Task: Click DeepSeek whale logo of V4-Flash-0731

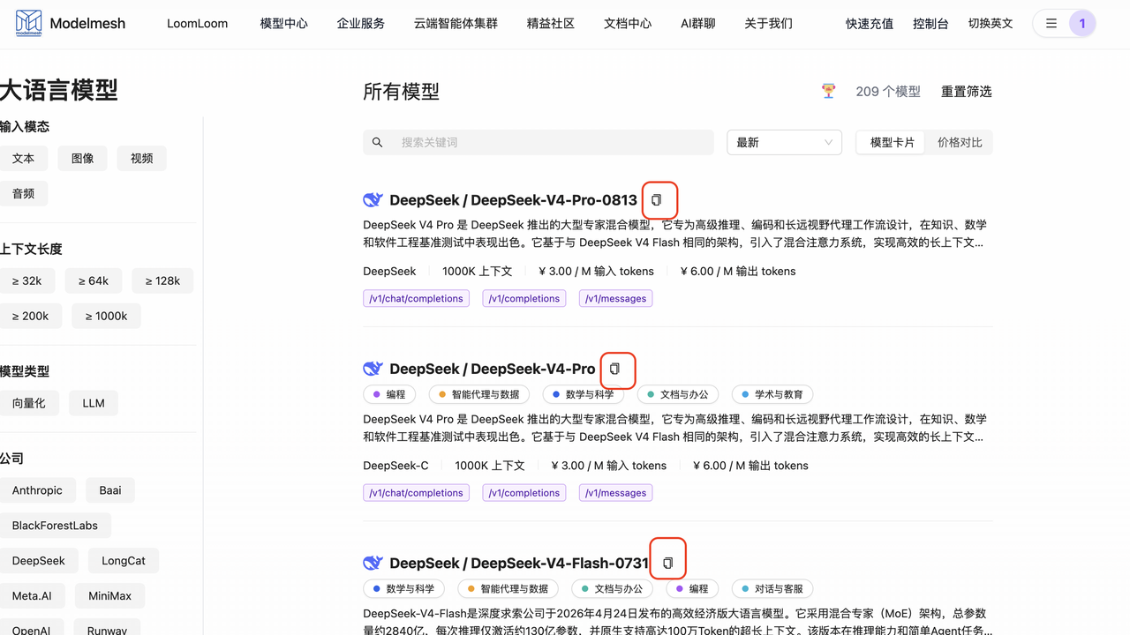Action: pos(373,563)
